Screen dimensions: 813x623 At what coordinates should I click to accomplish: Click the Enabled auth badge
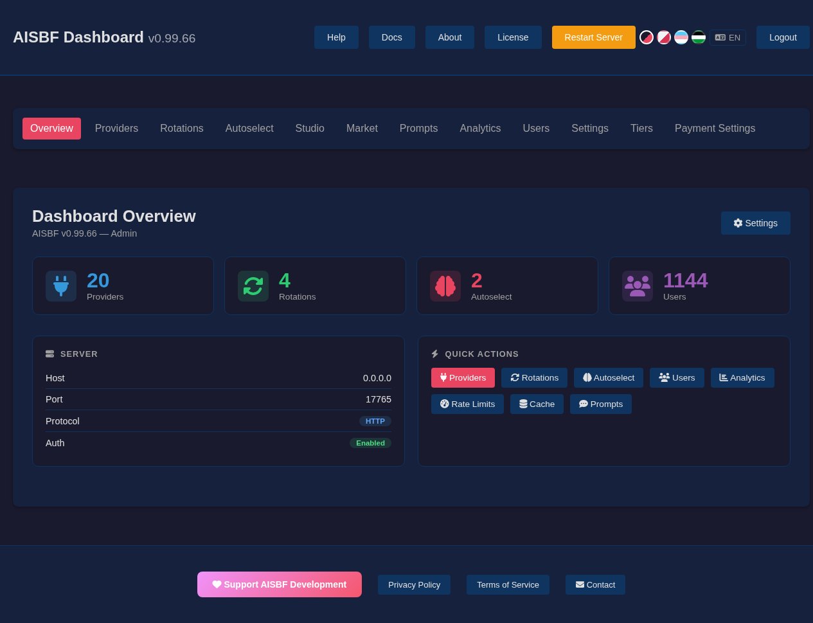tap(370, 443)
